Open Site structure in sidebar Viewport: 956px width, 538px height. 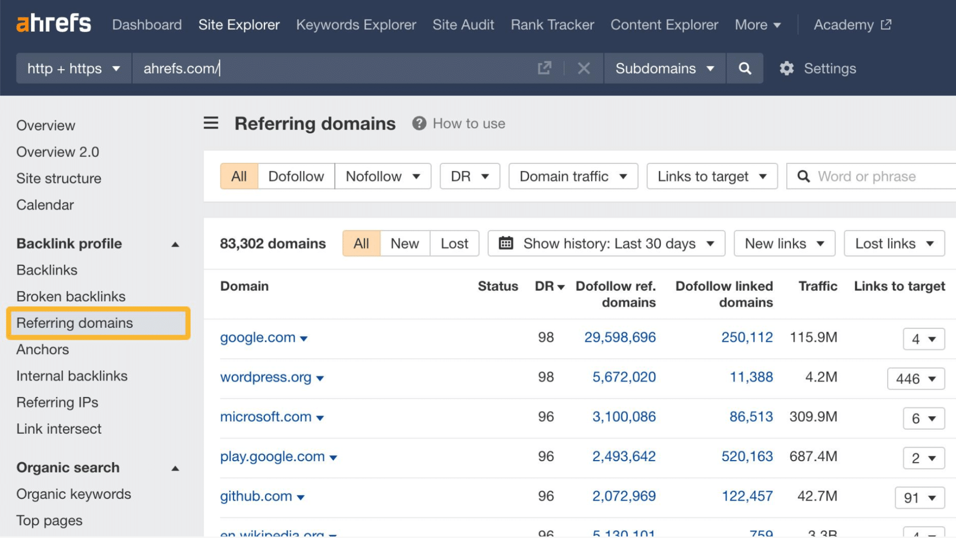click(x=59, y=178)
